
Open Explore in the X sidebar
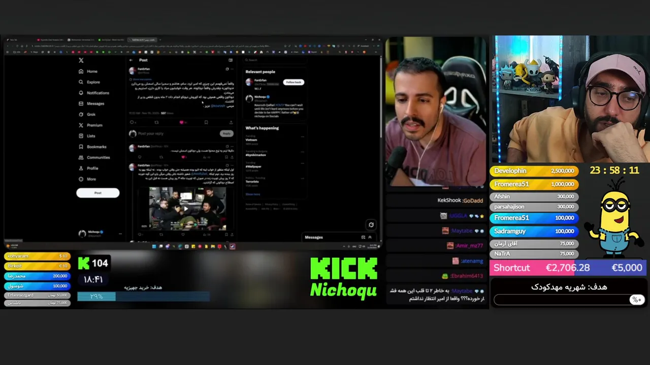(x=89, y=82)
